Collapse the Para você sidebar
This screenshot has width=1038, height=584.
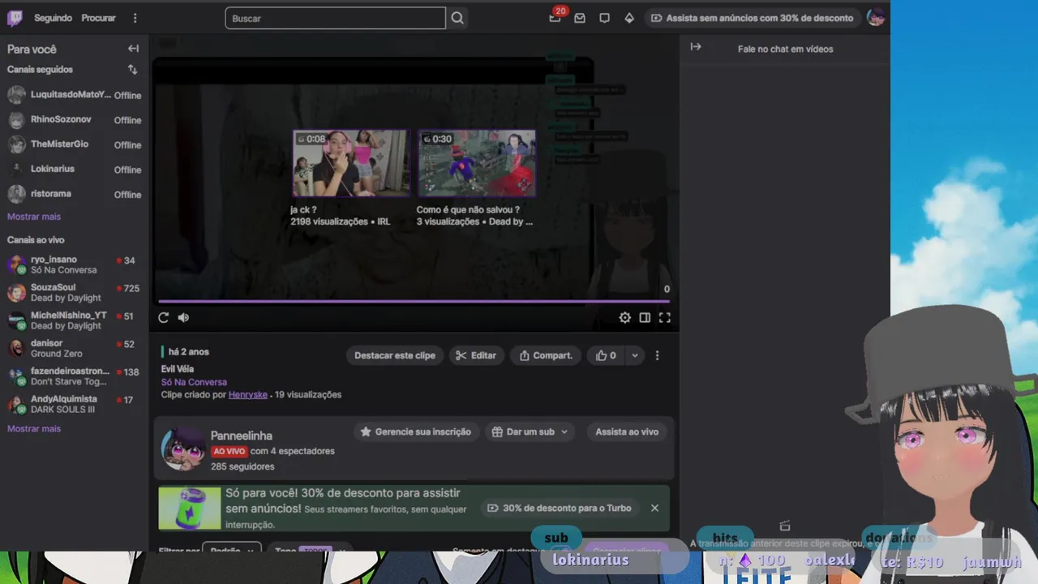coord(134,49)
